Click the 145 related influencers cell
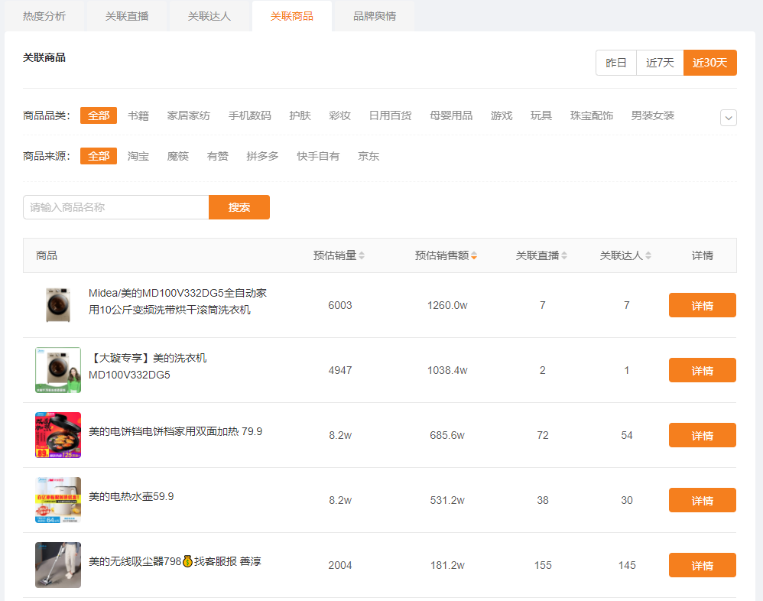Screen dimensions: 763x601 pos(627,565)
